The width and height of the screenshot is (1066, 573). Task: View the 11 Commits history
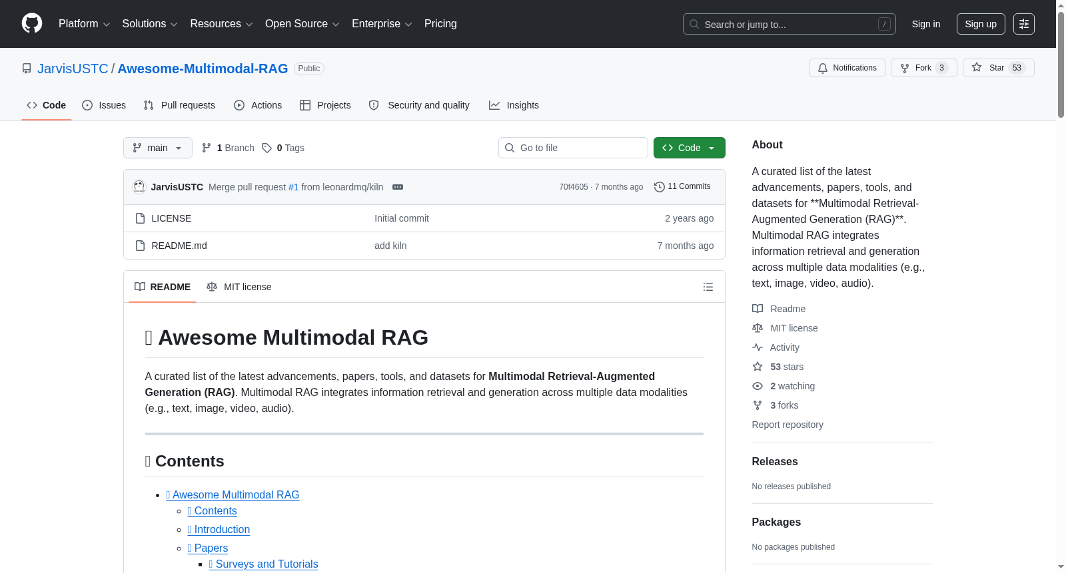click(x=682, y=186)
